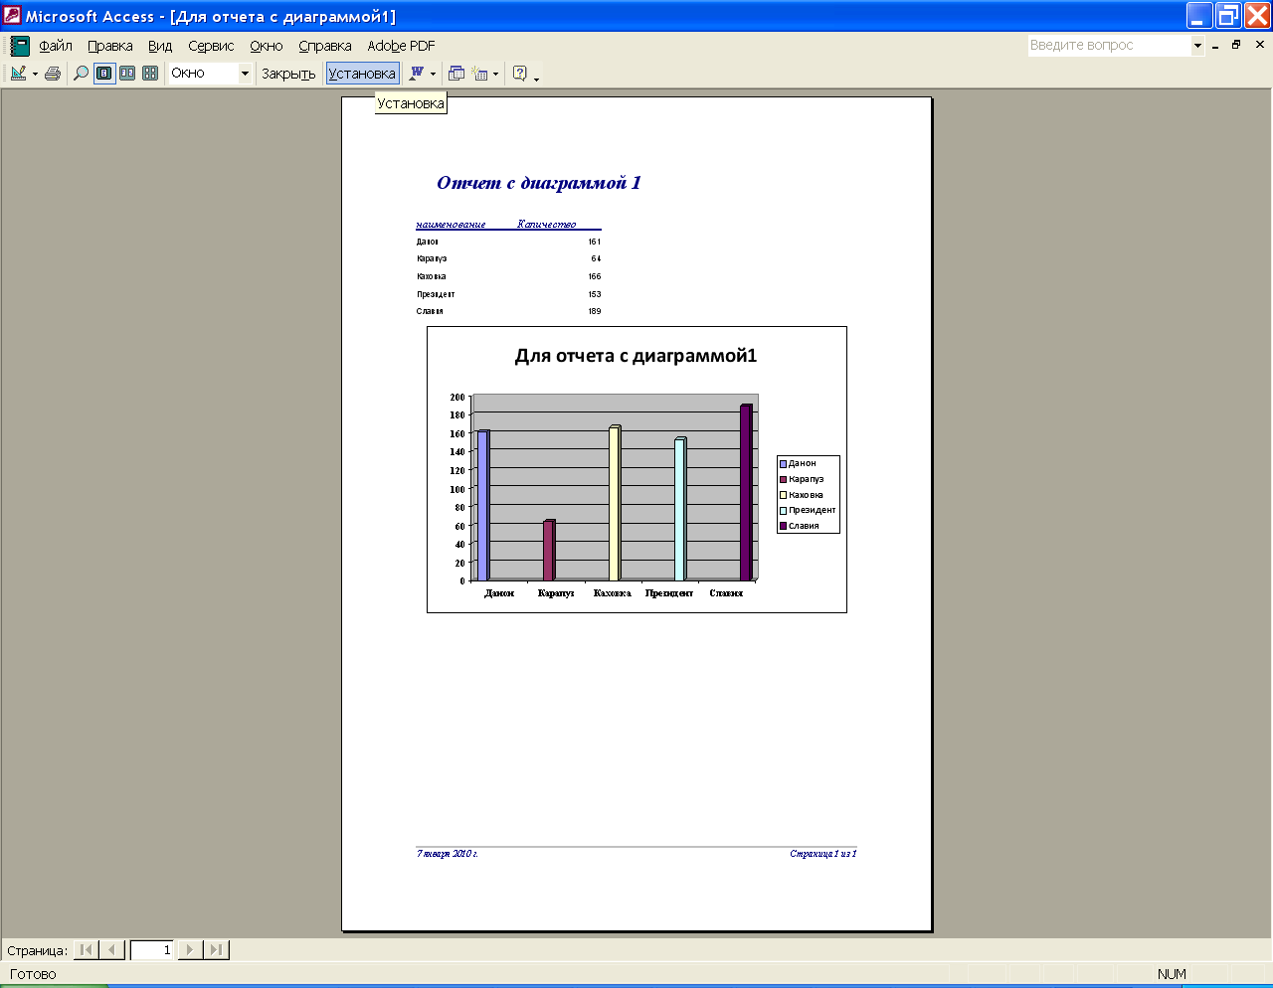This screenshot has width=1273, height=988.
Task: Click the View (design) toolbar icon
Action: point(18,74)
